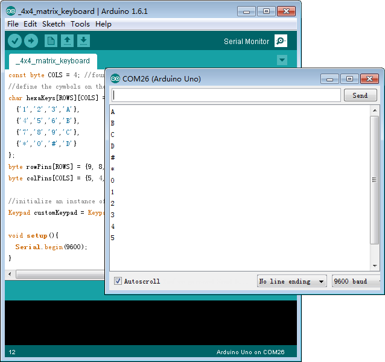Image resolution: width=385 pixels, height=362 pixels.
Task: Open the tab options dropdown arrow
Action: (x=282, y=60)
